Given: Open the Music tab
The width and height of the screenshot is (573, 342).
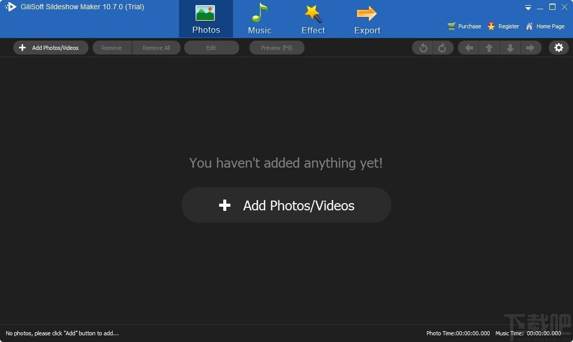Looking at the screenshot, I should point(259,19).
